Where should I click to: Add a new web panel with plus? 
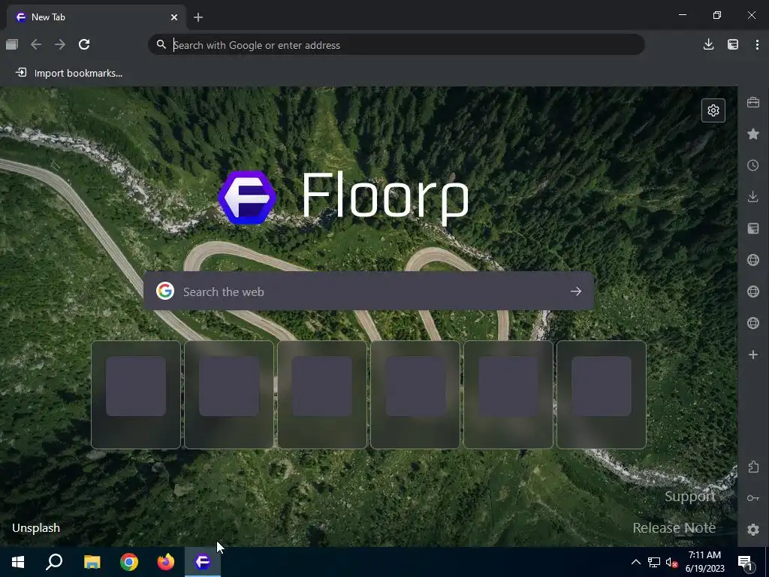(753, 355)
